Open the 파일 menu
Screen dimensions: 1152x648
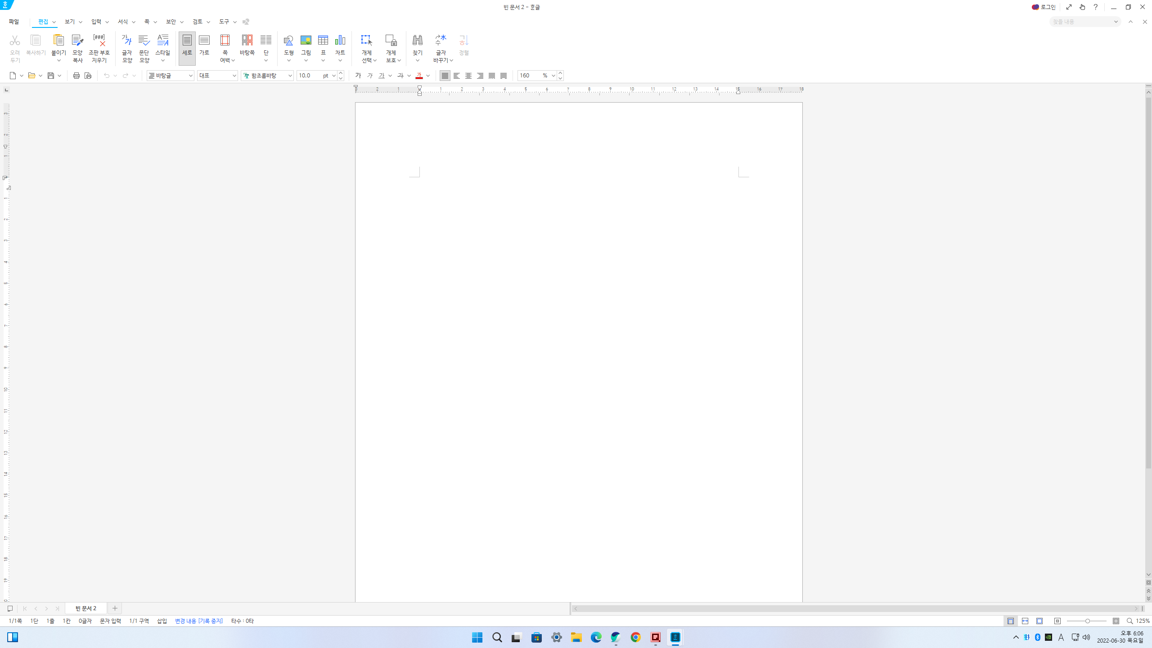pyautogui.click(x=14, y=22)
